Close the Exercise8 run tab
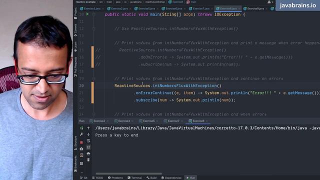 pos(206,121)
